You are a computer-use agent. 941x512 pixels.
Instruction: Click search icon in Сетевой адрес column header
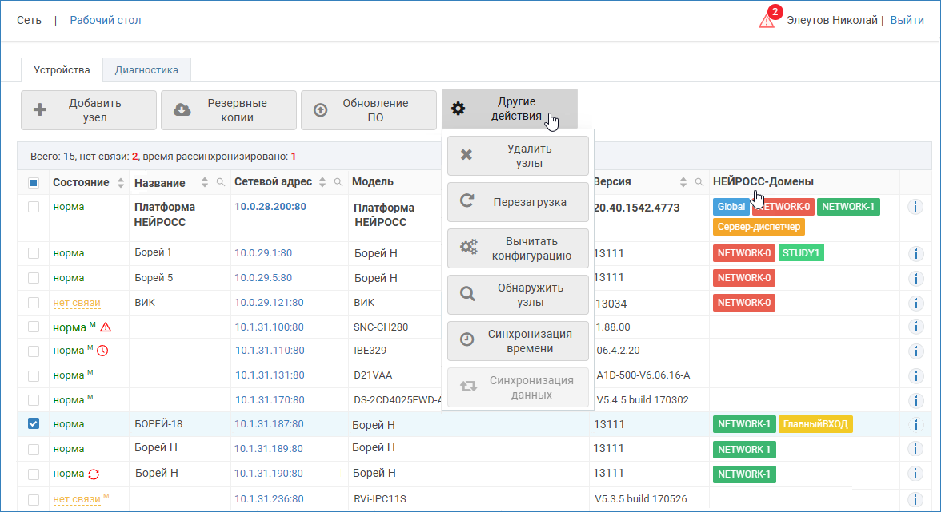tap(338, 182)
